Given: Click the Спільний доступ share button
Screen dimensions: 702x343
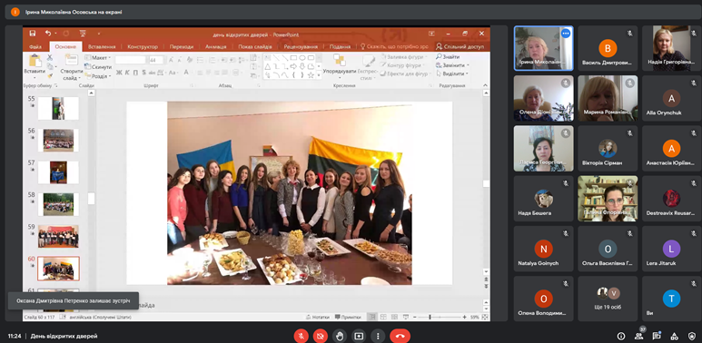Looking at the screenshot, I should point(460,46).
